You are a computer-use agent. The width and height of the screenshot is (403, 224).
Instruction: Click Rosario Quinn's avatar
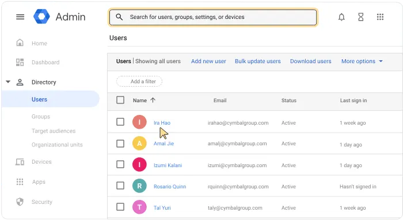pyautogui.click(x=139, y=186)
